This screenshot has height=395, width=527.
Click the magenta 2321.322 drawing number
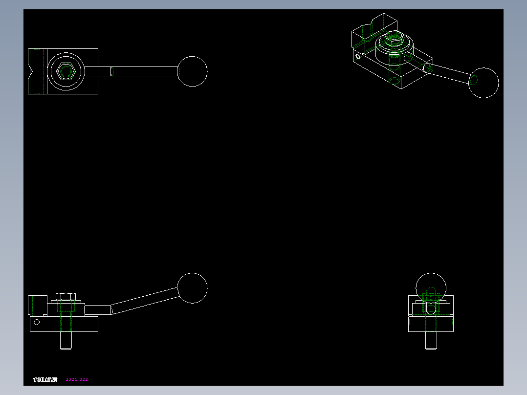(77, 379)
